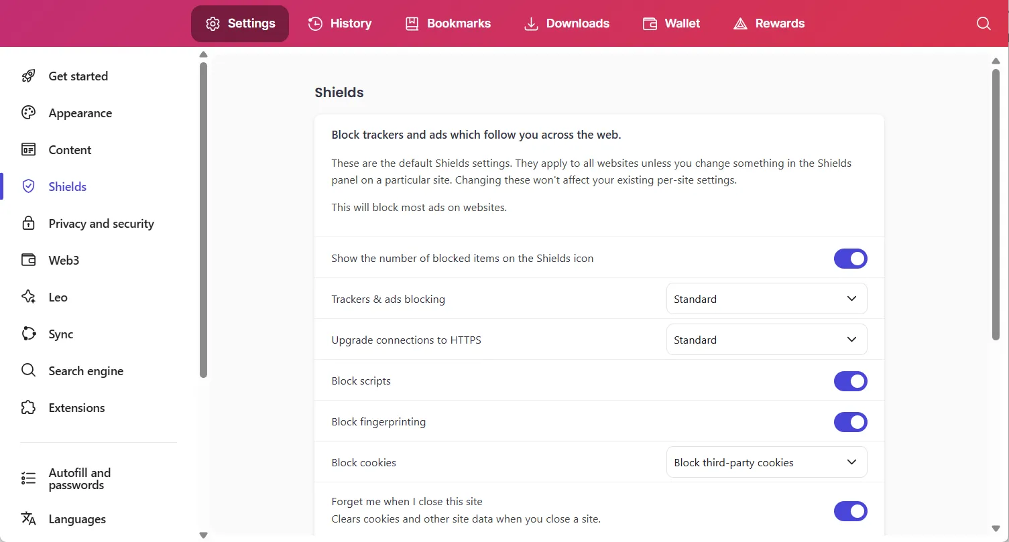
Task: Click the Shields sidebar icon
Action: coord(28,187)
